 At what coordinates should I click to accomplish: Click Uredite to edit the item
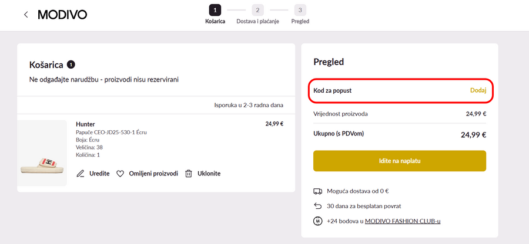pyautogui.click(x=99, y=174)
